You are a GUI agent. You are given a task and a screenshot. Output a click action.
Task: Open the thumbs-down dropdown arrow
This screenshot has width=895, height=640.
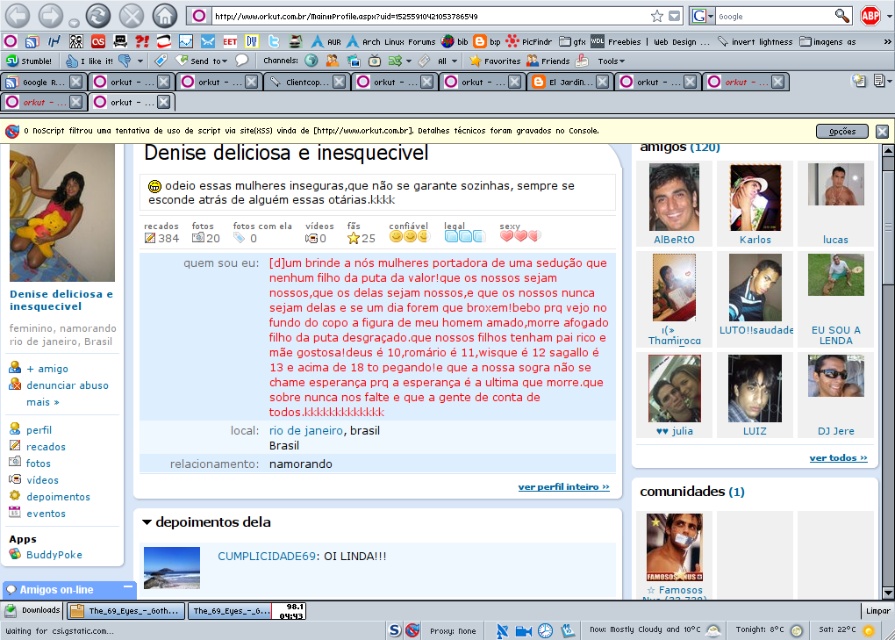[x=140, y=61]
